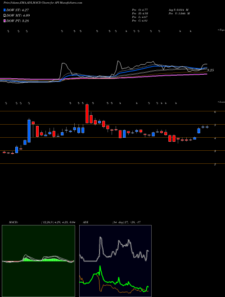This screenshot has height=297, width=225.
Task: Click the white DOW MT legend swatch
Action: coord(4,16)
